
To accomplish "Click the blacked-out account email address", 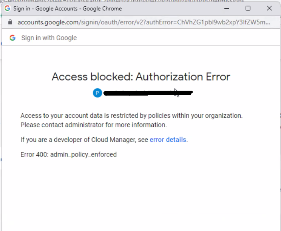I will (x=147, y=93).
